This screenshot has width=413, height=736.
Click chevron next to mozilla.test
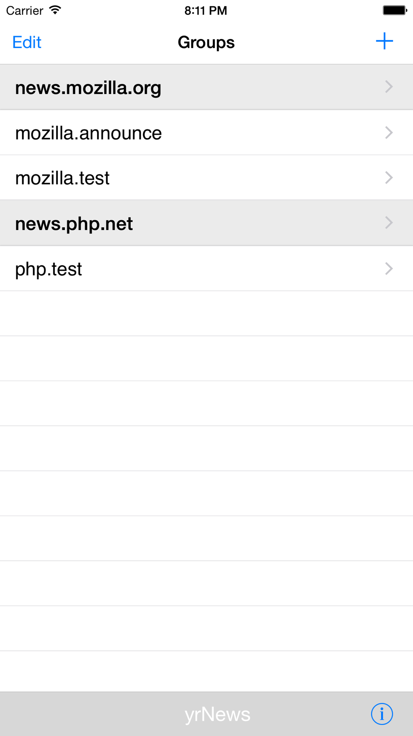pyautogui.click(x=389, y=178)
